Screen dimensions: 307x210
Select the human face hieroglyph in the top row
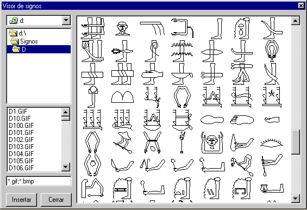pyautogui.click(x=122, y=29)
